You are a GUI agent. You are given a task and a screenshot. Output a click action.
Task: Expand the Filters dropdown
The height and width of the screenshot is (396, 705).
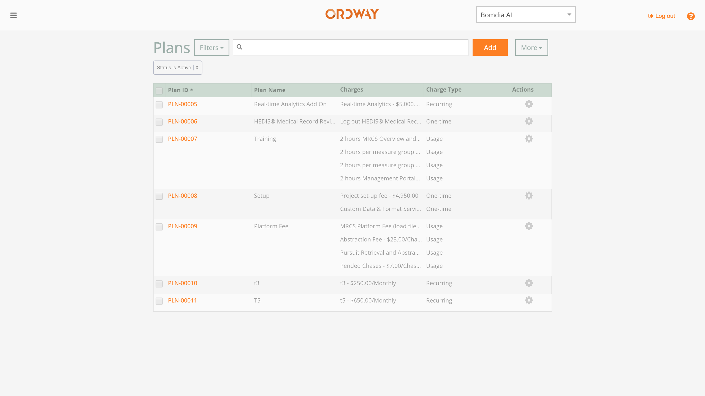coord(211,48)
